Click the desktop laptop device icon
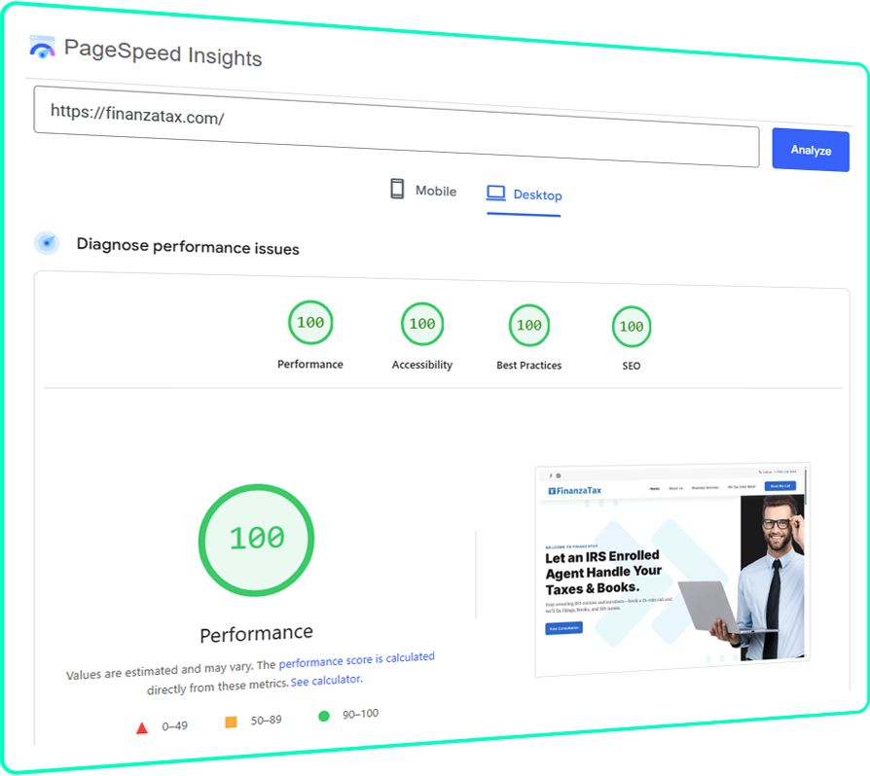The width and height of the screenshot is (870, 776). click(x=496, y=194)
